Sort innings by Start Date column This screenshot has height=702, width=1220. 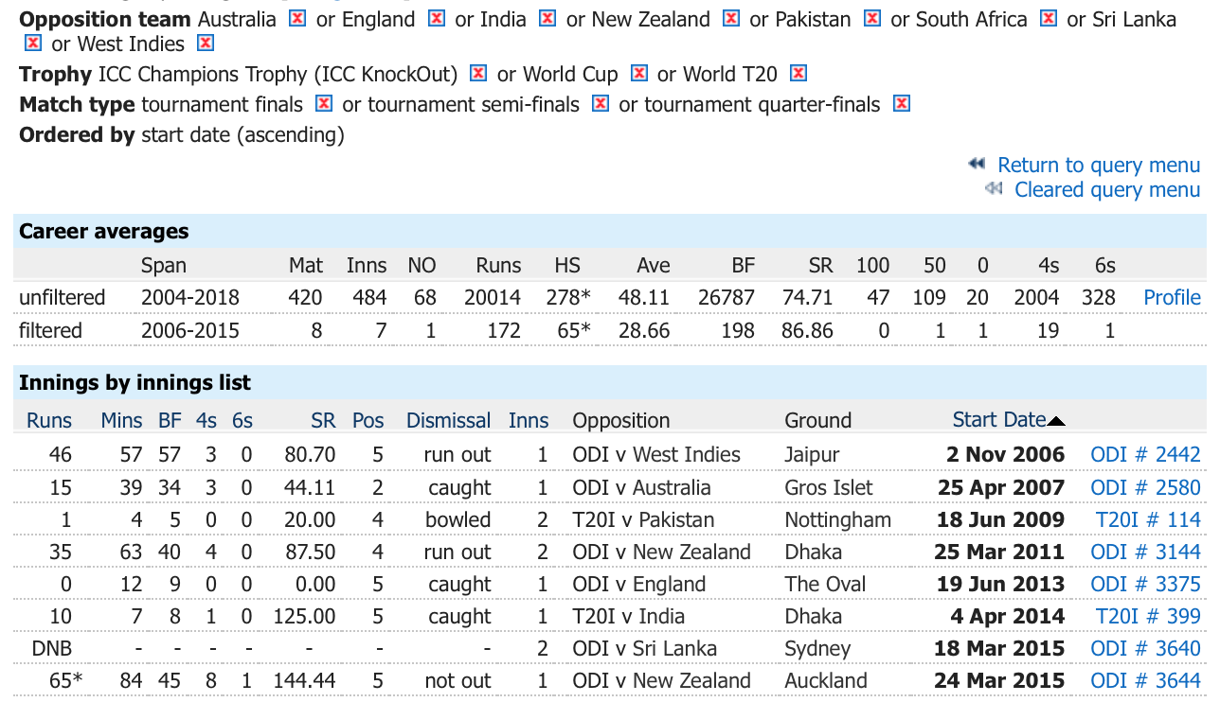coord(999,420)
